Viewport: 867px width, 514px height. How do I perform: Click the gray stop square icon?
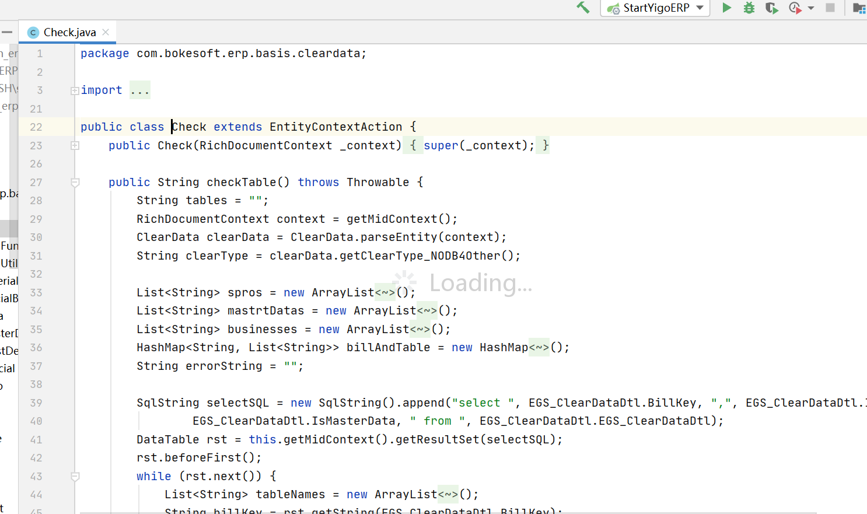point(830,8)
